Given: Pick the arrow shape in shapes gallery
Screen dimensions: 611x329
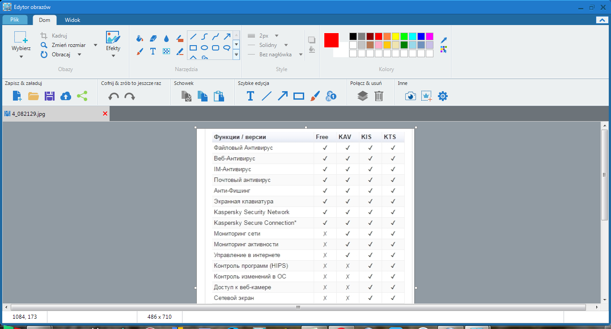Looking at the screenshot, I should click(227, 37).
